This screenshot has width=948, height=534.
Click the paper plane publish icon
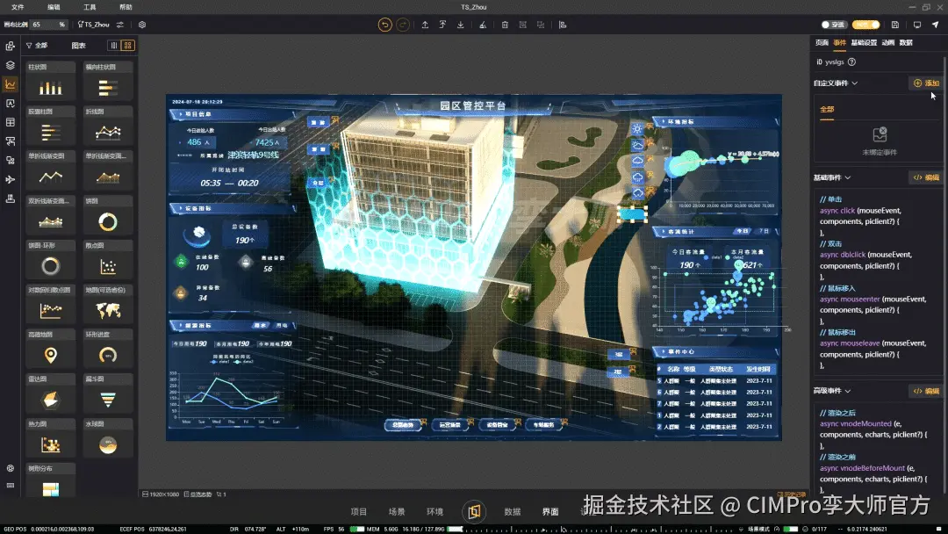[x=936, y=25]
